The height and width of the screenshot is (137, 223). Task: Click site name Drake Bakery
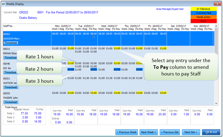(28, 18)
